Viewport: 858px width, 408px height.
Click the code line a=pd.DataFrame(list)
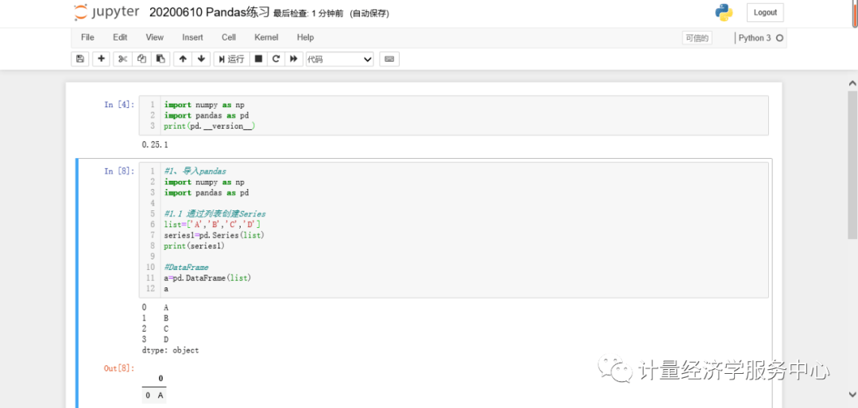[x=207, y=278]
